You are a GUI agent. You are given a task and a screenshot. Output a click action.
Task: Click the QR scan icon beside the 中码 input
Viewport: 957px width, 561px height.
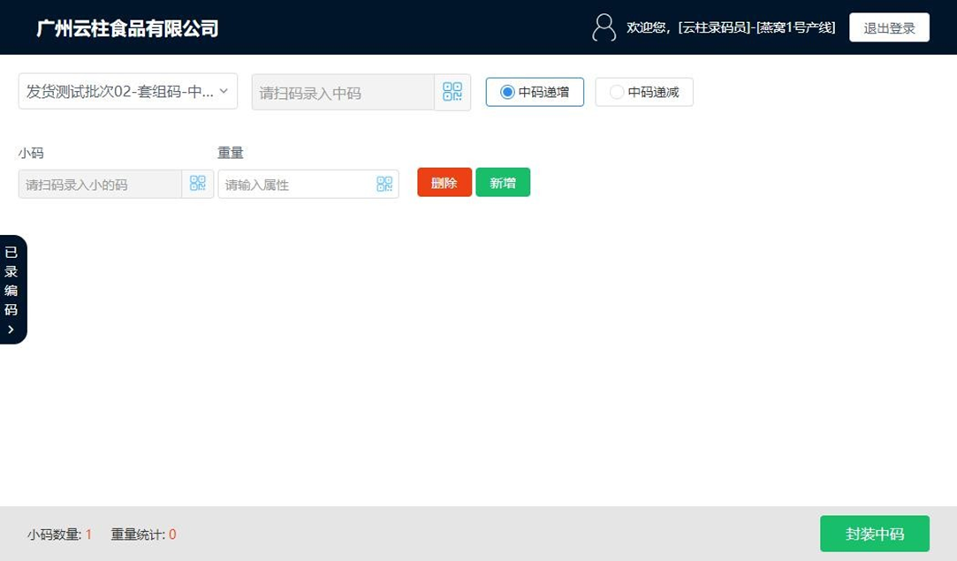pyautogui.click(x=452, y=91)
